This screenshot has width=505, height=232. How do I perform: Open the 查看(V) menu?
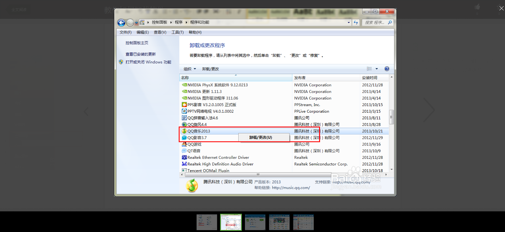point(160,32)
